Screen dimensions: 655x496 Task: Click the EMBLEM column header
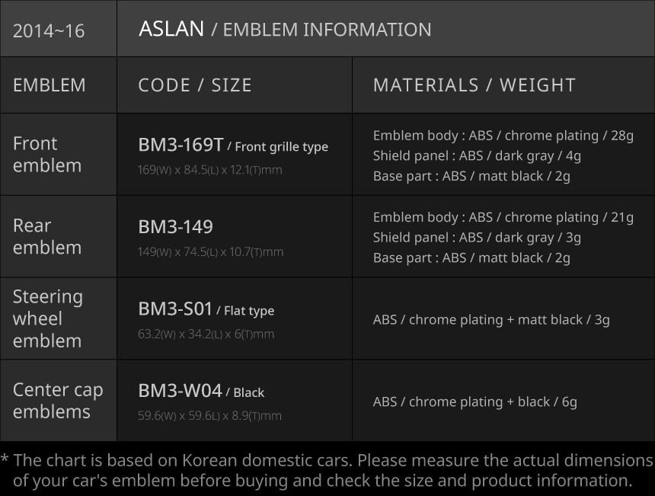[50, 85]
